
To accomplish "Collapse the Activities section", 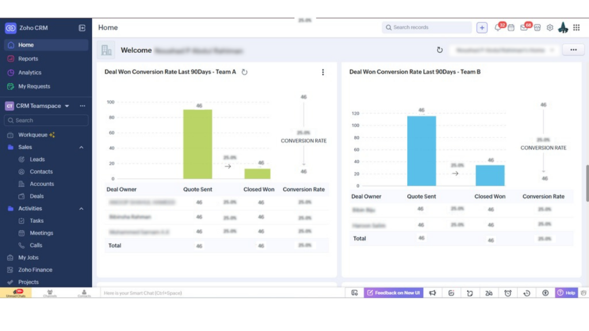I will 81,209.
